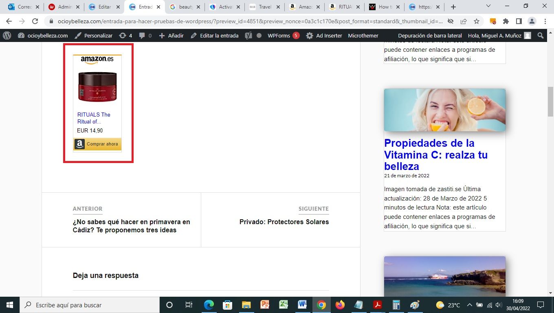Viewport: 554px width, 313px height.
Task: Click the coastal sea photo thumbnail
Action: click(445, 276)
